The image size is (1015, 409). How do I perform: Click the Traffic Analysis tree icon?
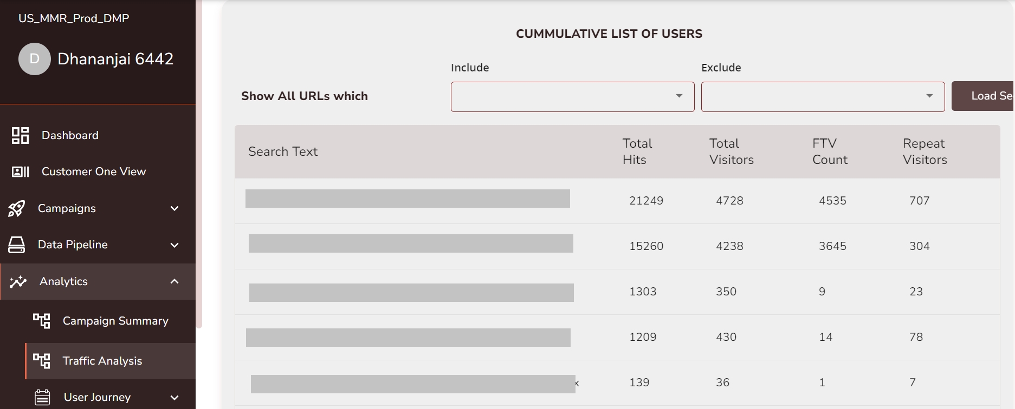(x=42, y=361)
